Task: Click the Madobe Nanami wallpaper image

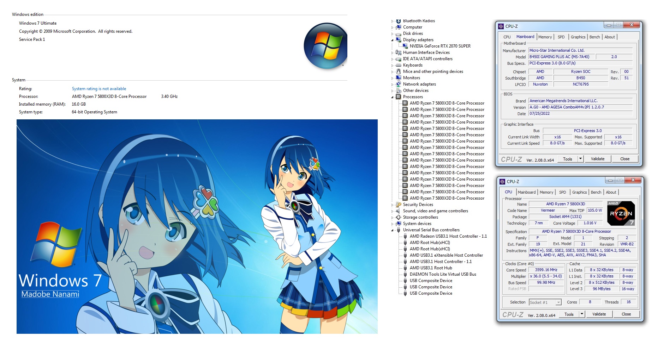Action: point(197,226)
